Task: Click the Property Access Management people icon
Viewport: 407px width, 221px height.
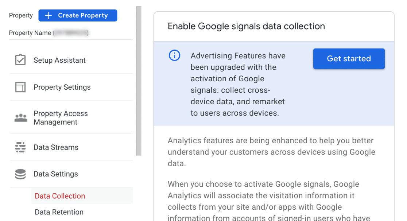Action: click(20, 118)
